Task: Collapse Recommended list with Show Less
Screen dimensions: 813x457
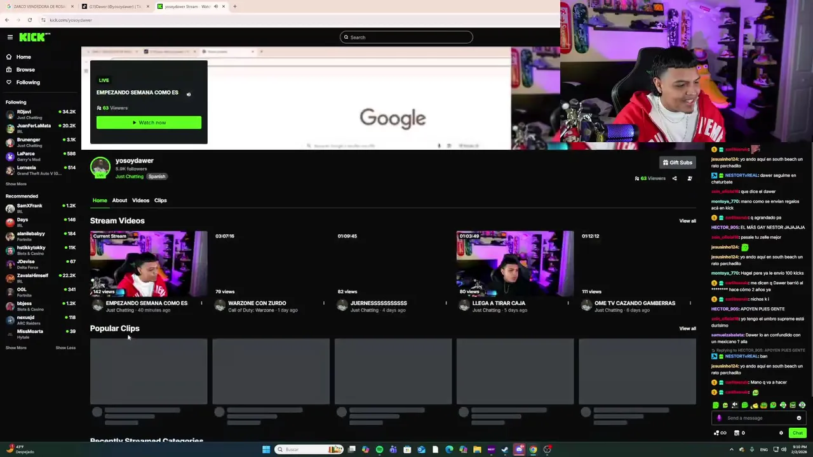Action: coord(65,348)
